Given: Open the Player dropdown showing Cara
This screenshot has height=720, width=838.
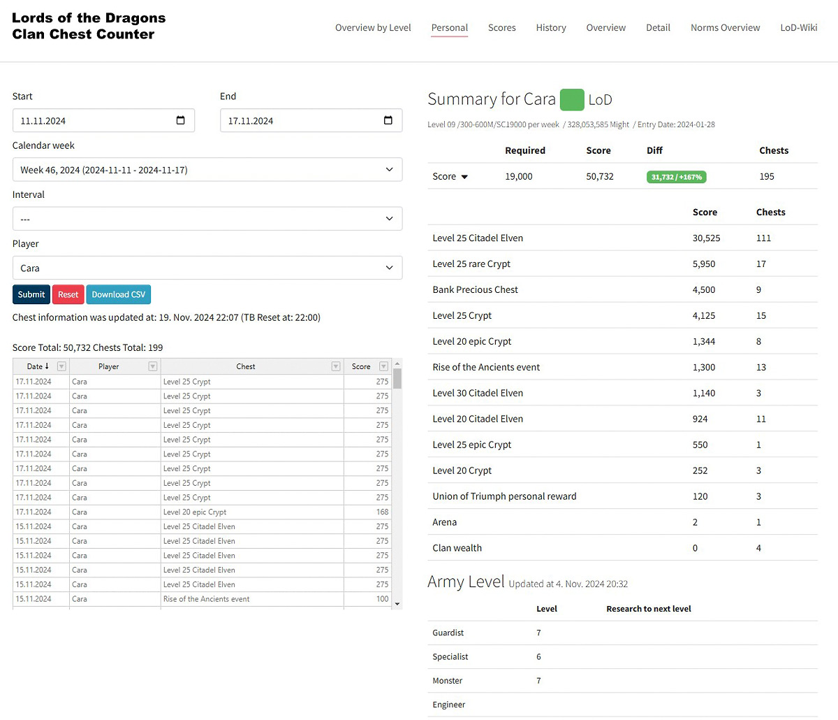Looking at the screenshot, I should [207, 268].
